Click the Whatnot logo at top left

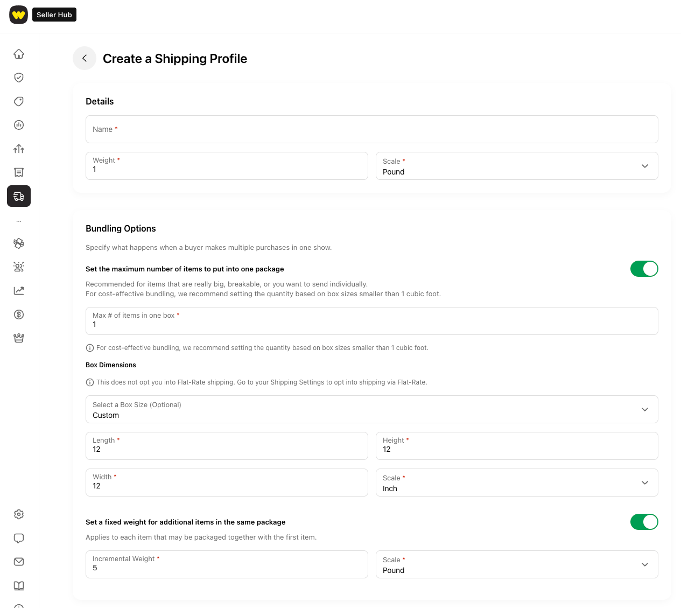click(19, 15)
